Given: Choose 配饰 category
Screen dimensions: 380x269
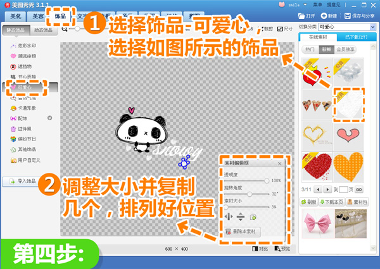Looking at the screenshot, I should [x=19, y=118].
